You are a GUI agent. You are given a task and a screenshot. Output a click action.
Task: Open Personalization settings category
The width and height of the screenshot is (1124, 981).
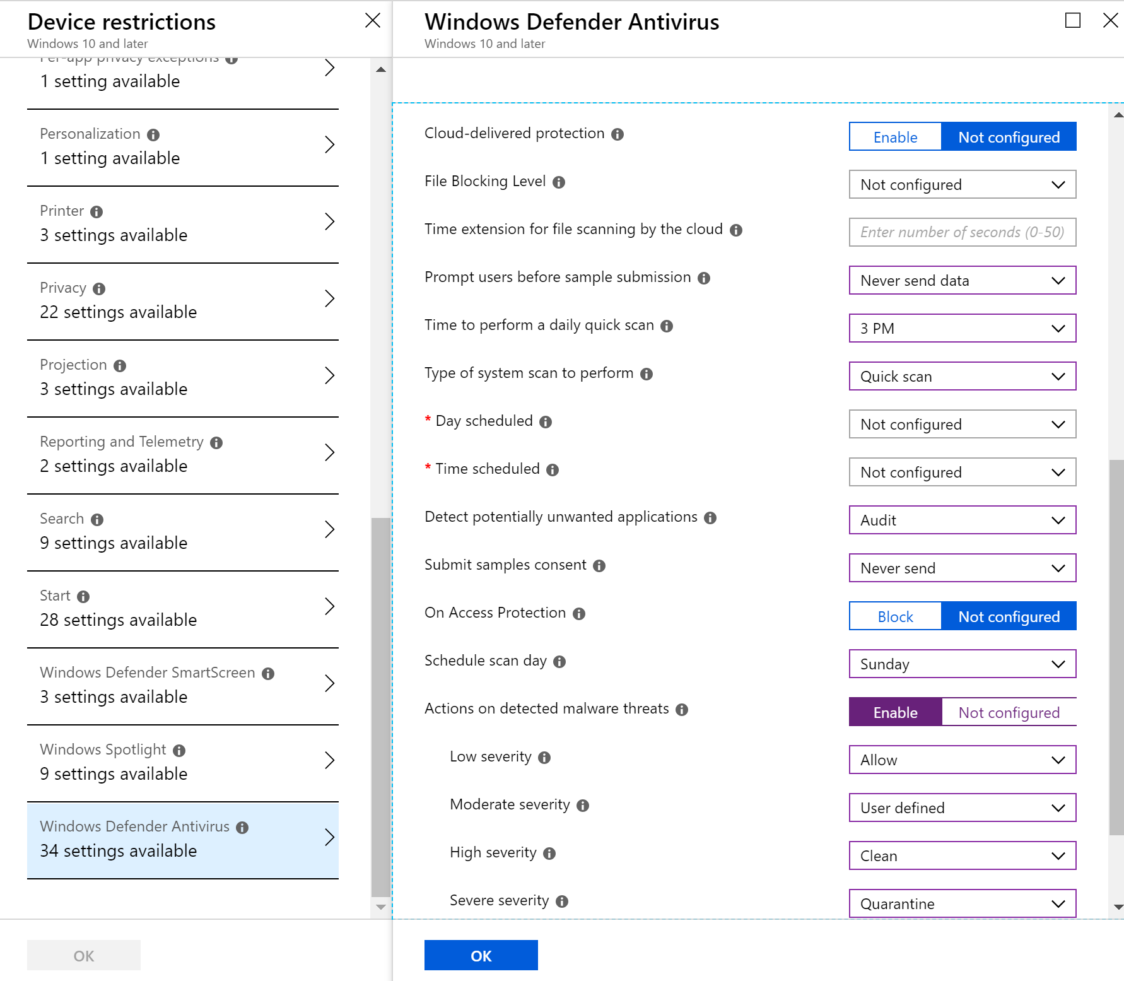183,148
